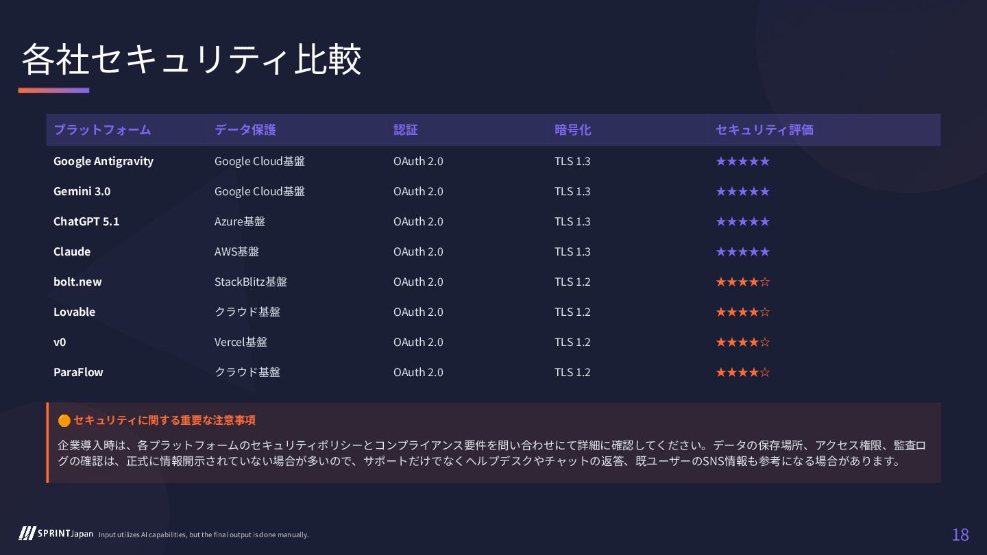Click TLS 1.3 in the Gemini 3.0 row
This screenshot has width=987, height=555.
[x=572, y=191]
